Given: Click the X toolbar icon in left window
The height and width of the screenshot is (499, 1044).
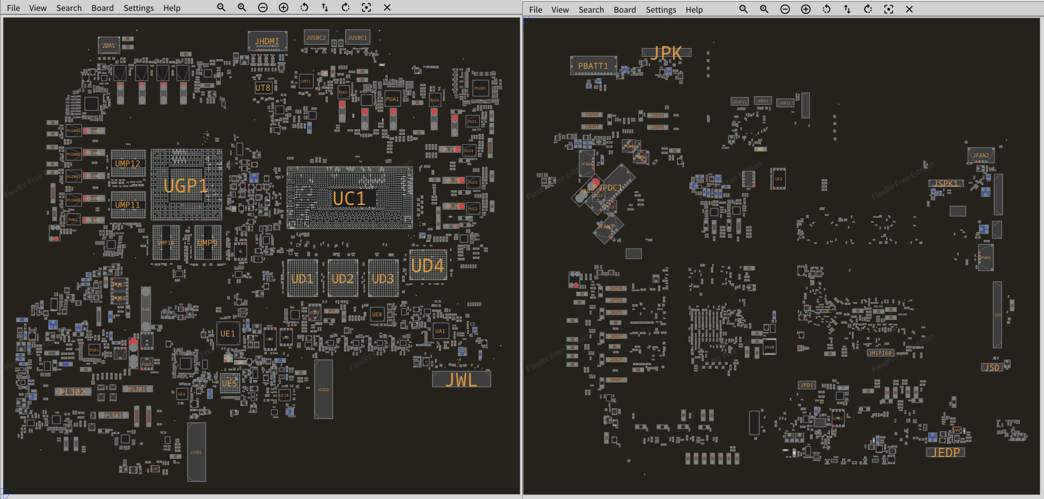Looking at the screenshot, I should 387,7.
